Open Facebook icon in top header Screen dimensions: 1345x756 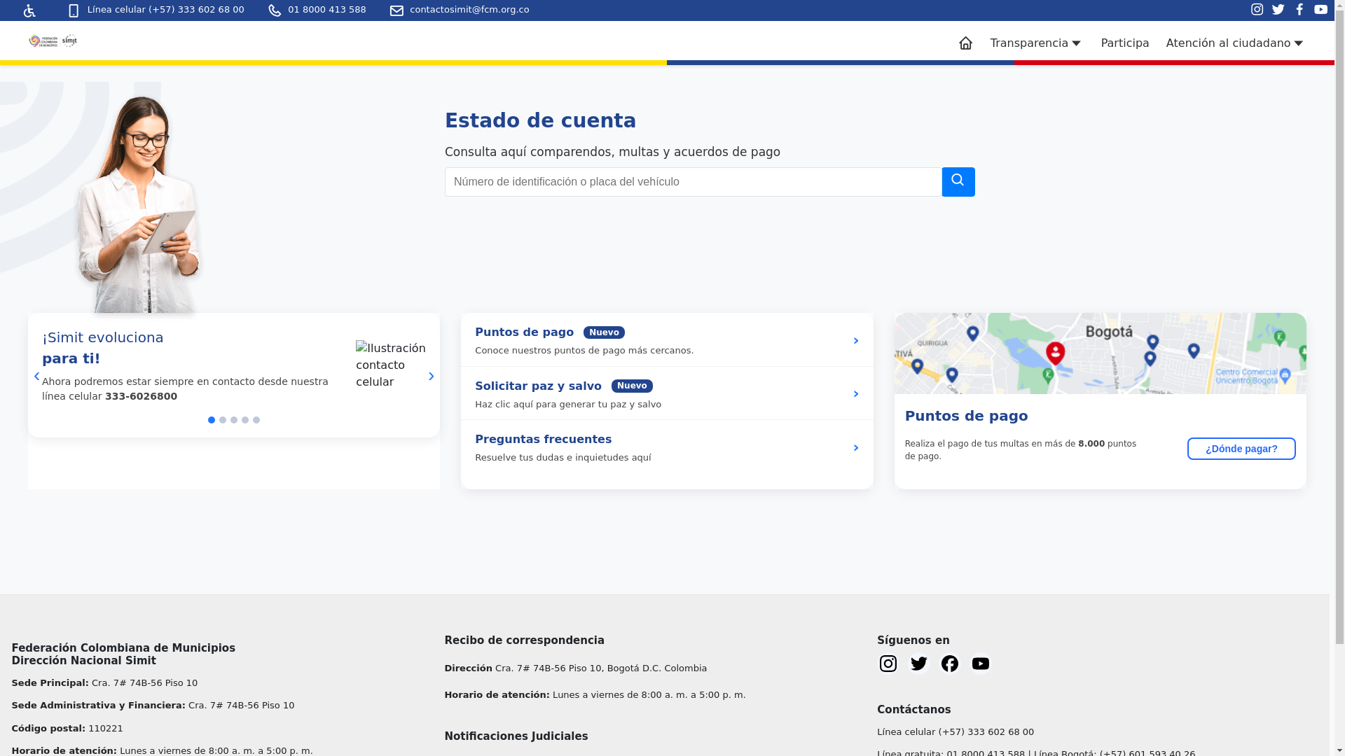click(x=1299, y=10)
